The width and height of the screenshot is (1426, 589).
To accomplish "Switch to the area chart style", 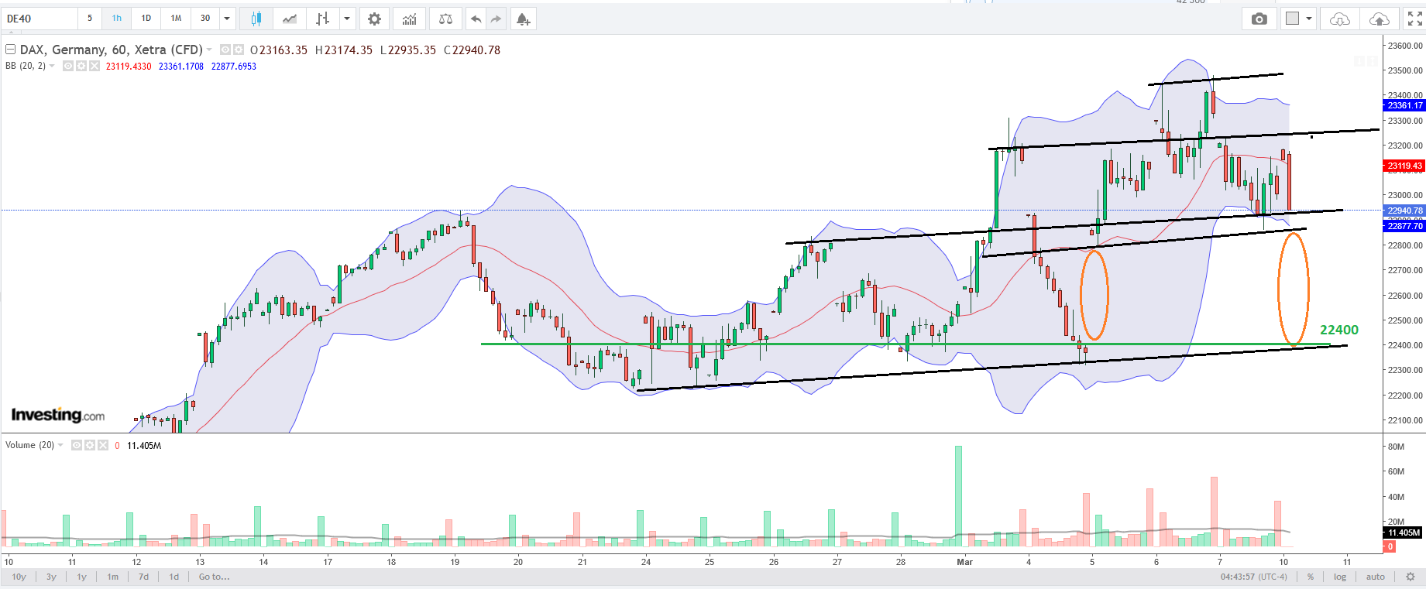I will [290, 19].
